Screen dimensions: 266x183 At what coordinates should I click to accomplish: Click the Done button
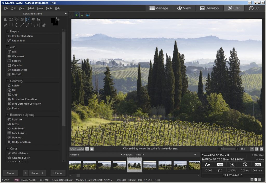click(x=34, y=173)
